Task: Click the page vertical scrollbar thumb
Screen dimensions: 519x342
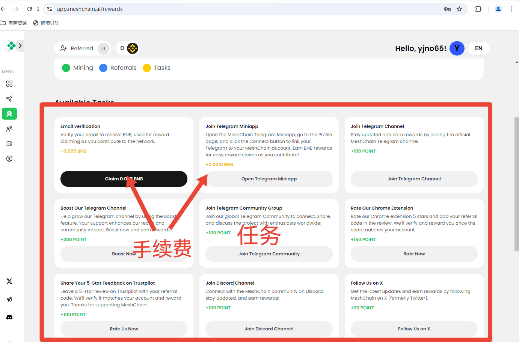Action: click(517, 184)
